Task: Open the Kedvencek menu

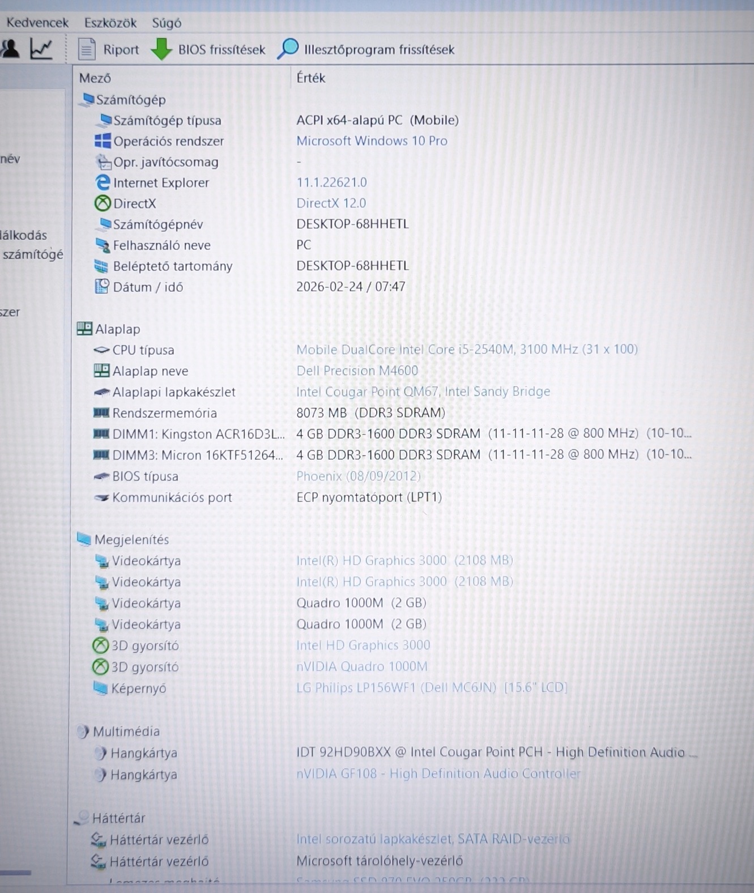Action: coord(37,23)
